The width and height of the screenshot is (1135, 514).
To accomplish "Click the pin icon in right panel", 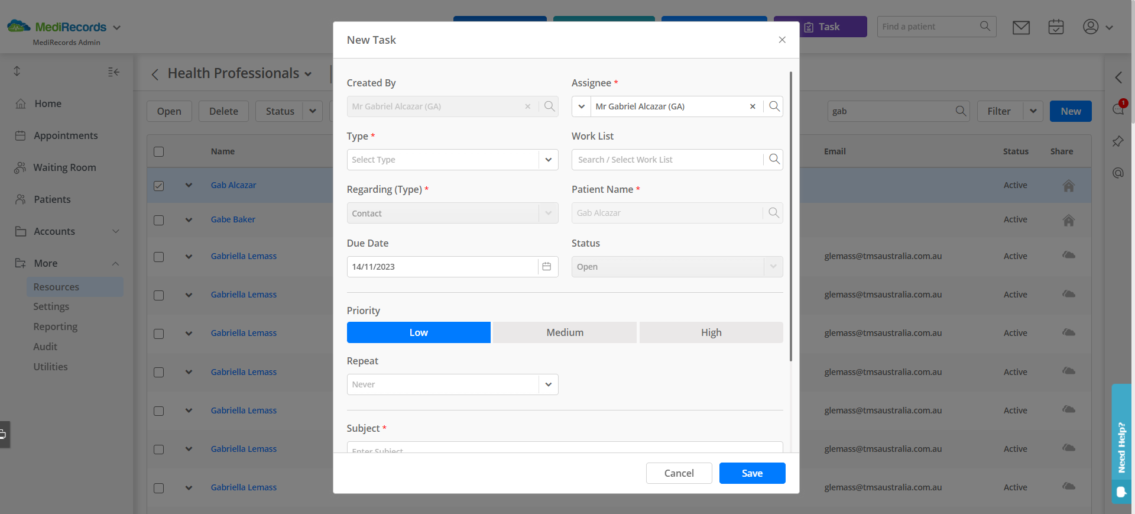I will coord(1118,141).
